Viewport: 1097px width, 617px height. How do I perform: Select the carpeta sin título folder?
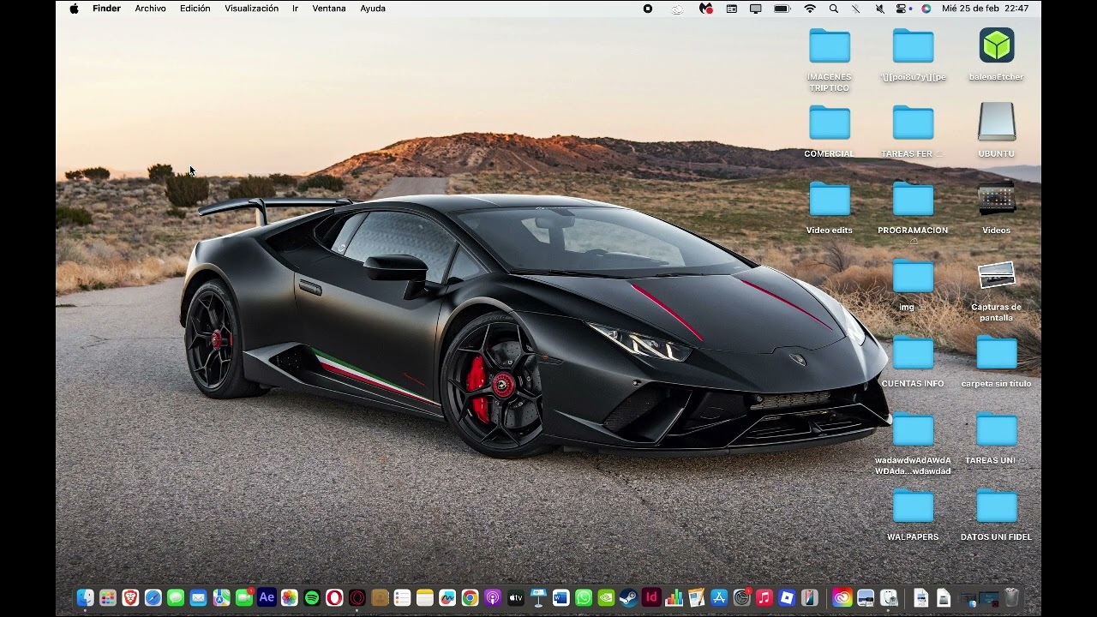pyautogui.click(x=997, y=362)
